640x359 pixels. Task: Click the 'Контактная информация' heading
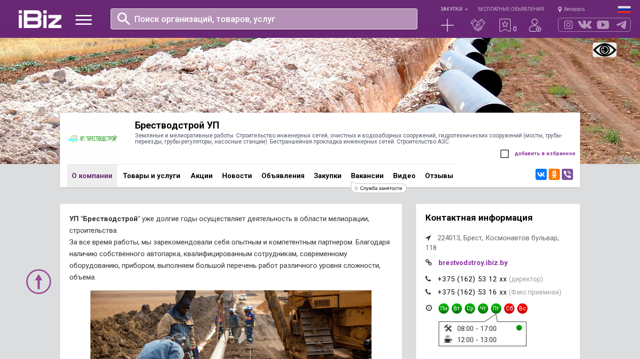pos(479,218)
